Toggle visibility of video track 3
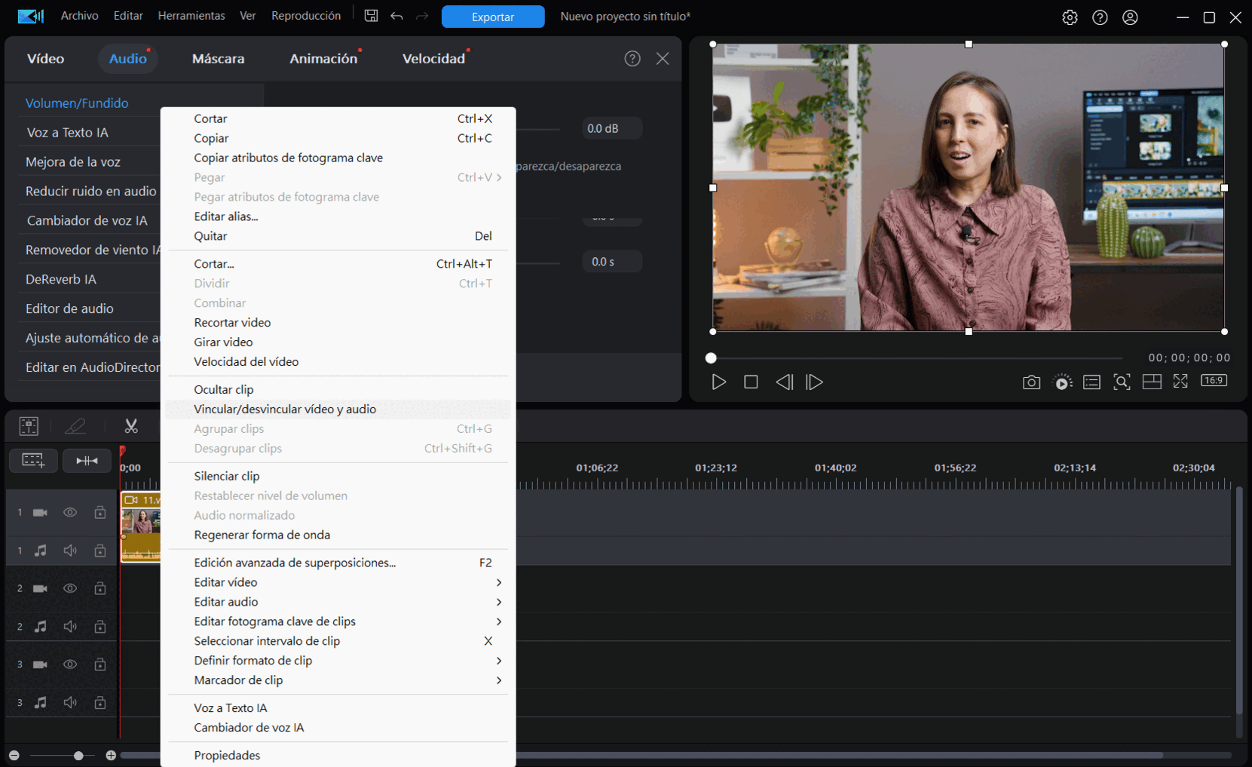 pyautogui.click(x=70, y=664)
